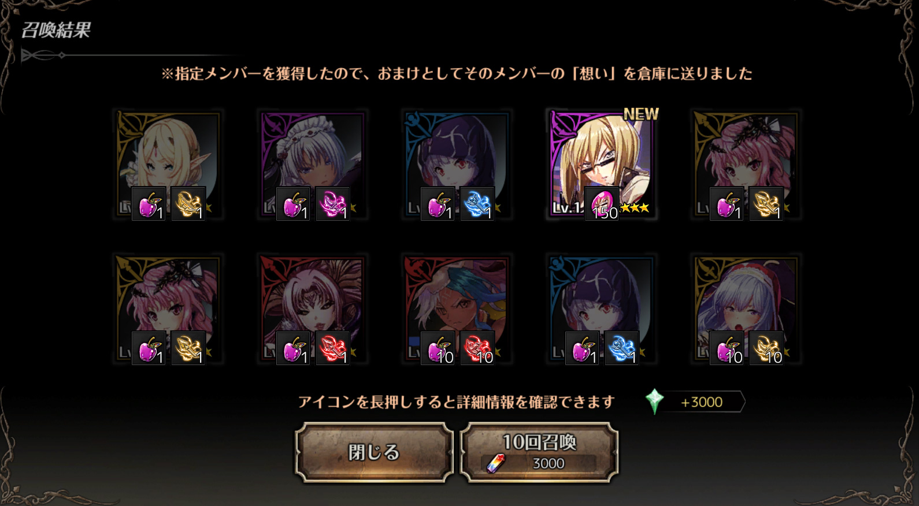919x506 pixels.
Task: Click the gold wing icon on elf card
Action: point(188,203)
